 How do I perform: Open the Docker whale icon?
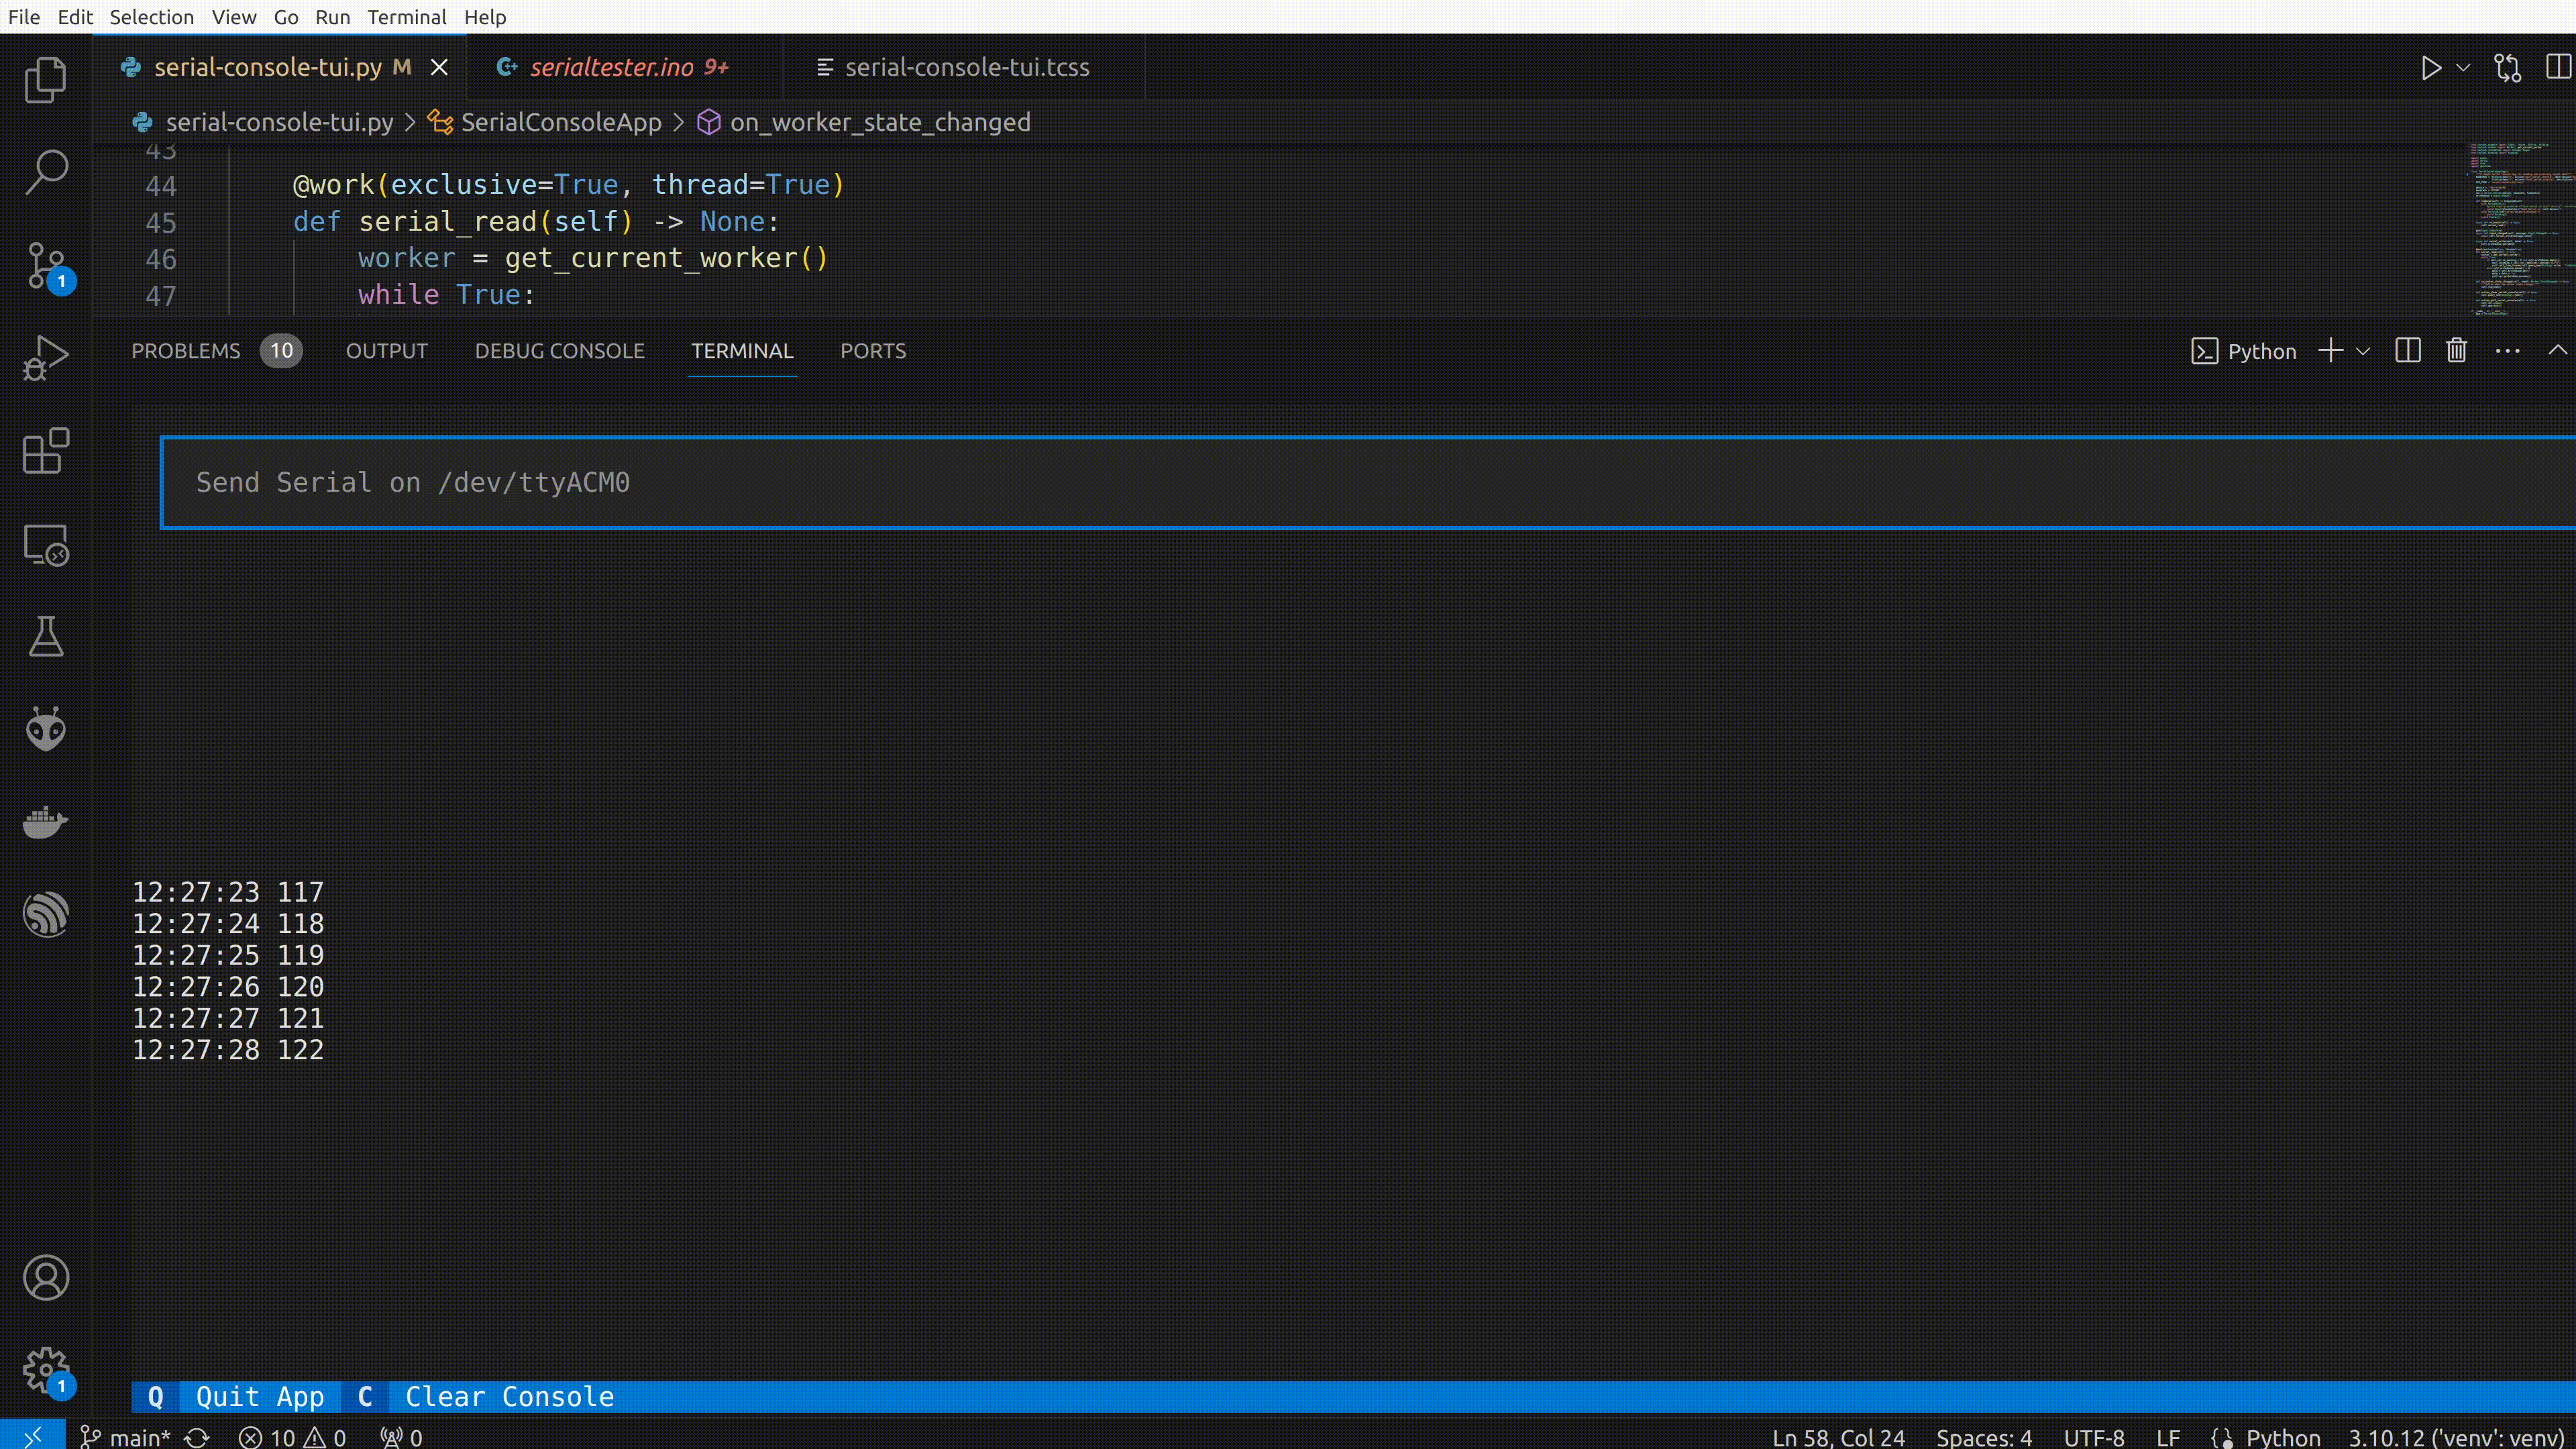click(x=45, y=822)
